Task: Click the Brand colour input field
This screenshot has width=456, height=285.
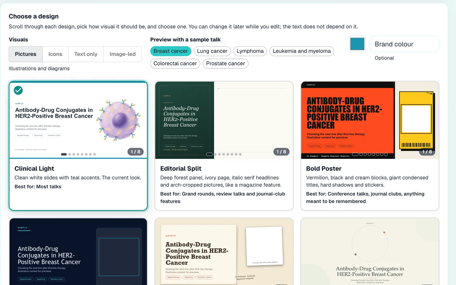Action: point(404,44)
